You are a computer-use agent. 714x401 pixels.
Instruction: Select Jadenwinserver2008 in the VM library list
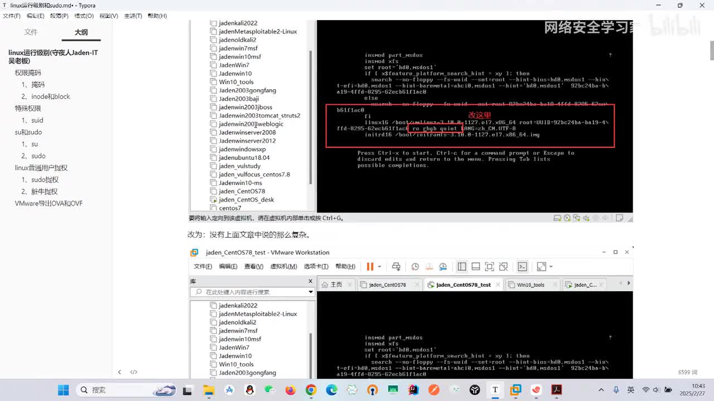click(x=247, y=133)
